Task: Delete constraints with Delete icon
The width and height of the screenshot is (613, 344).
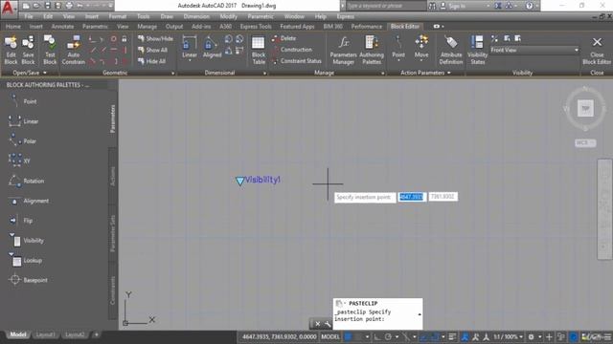Action: click(x=284, y=38)
